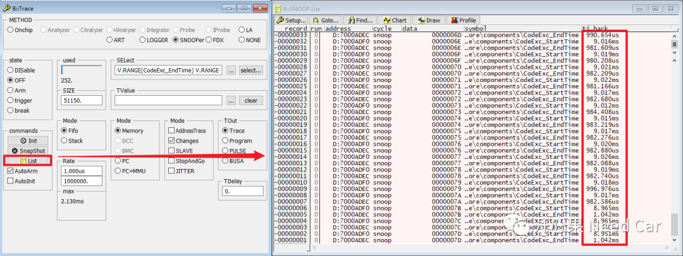Disable the AutoArm checkbox

coord(11,171)
